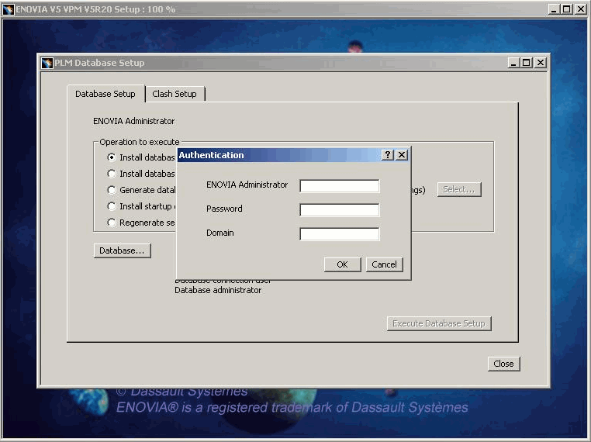Close the Authentication dialog with X icon
Screen dimensions: 591x442
point(401,155)
